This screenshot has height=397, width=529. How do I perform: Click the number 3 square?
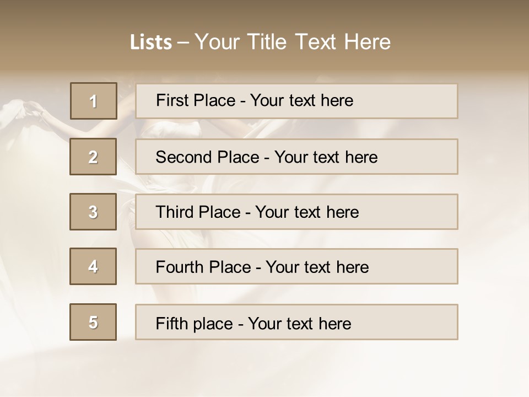coord(93,212)
